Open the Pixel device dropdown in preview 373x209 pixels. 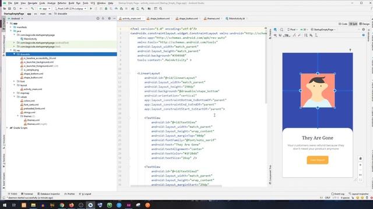pos(293,30)
